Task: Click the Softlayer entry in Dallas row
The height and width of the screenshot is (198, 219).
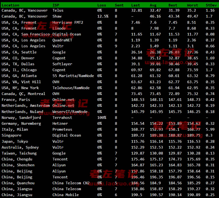Action: (62, 64)
